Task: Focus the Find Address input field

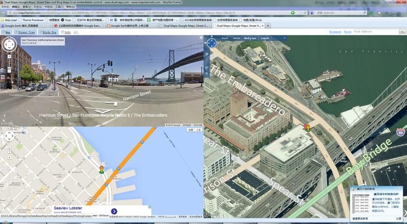Action: pyautogui.click(x=375, y=32)
